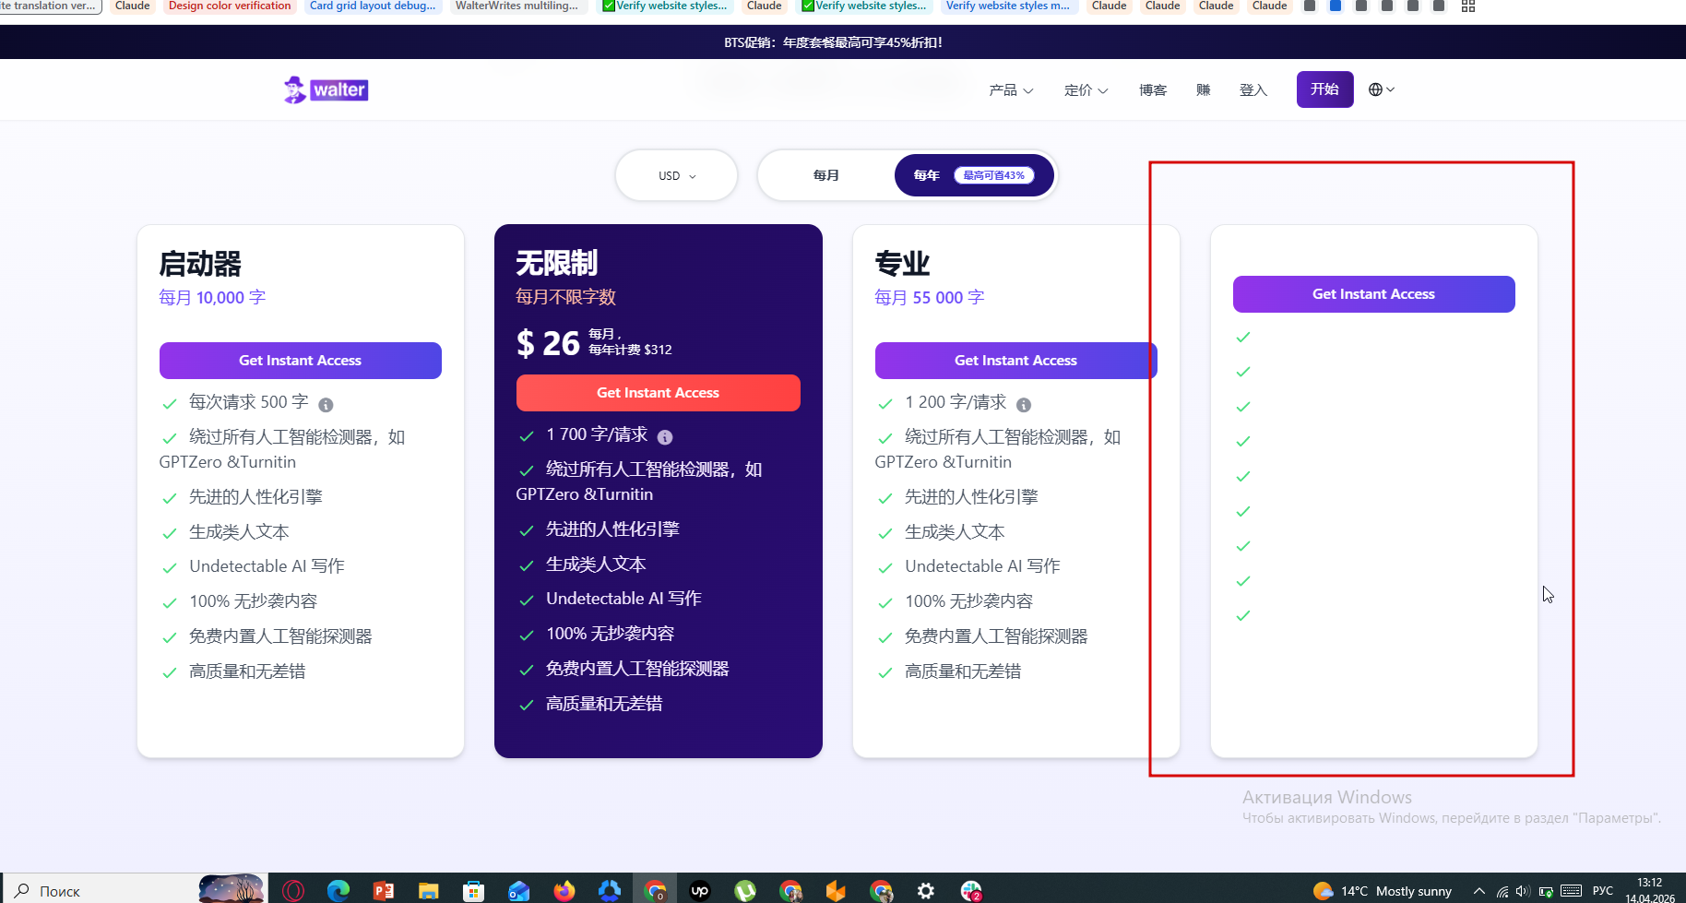Get Instant Access for the 无限制 plan
This screenshot has width=1686, height=903.
tap(659, 393)
